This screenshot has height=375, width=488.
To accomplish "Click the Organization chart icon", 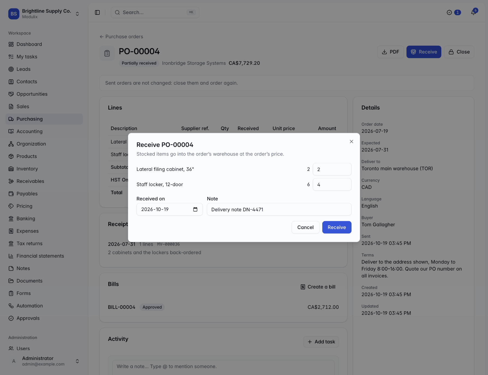I will click(11, 144).
